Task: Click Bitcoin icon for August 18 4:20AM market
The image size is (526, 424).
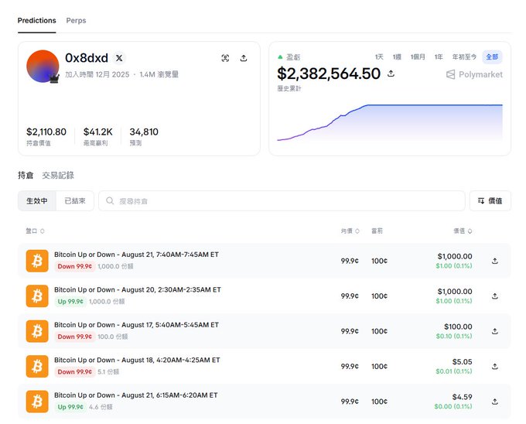Action: click(x=37, y=367)
